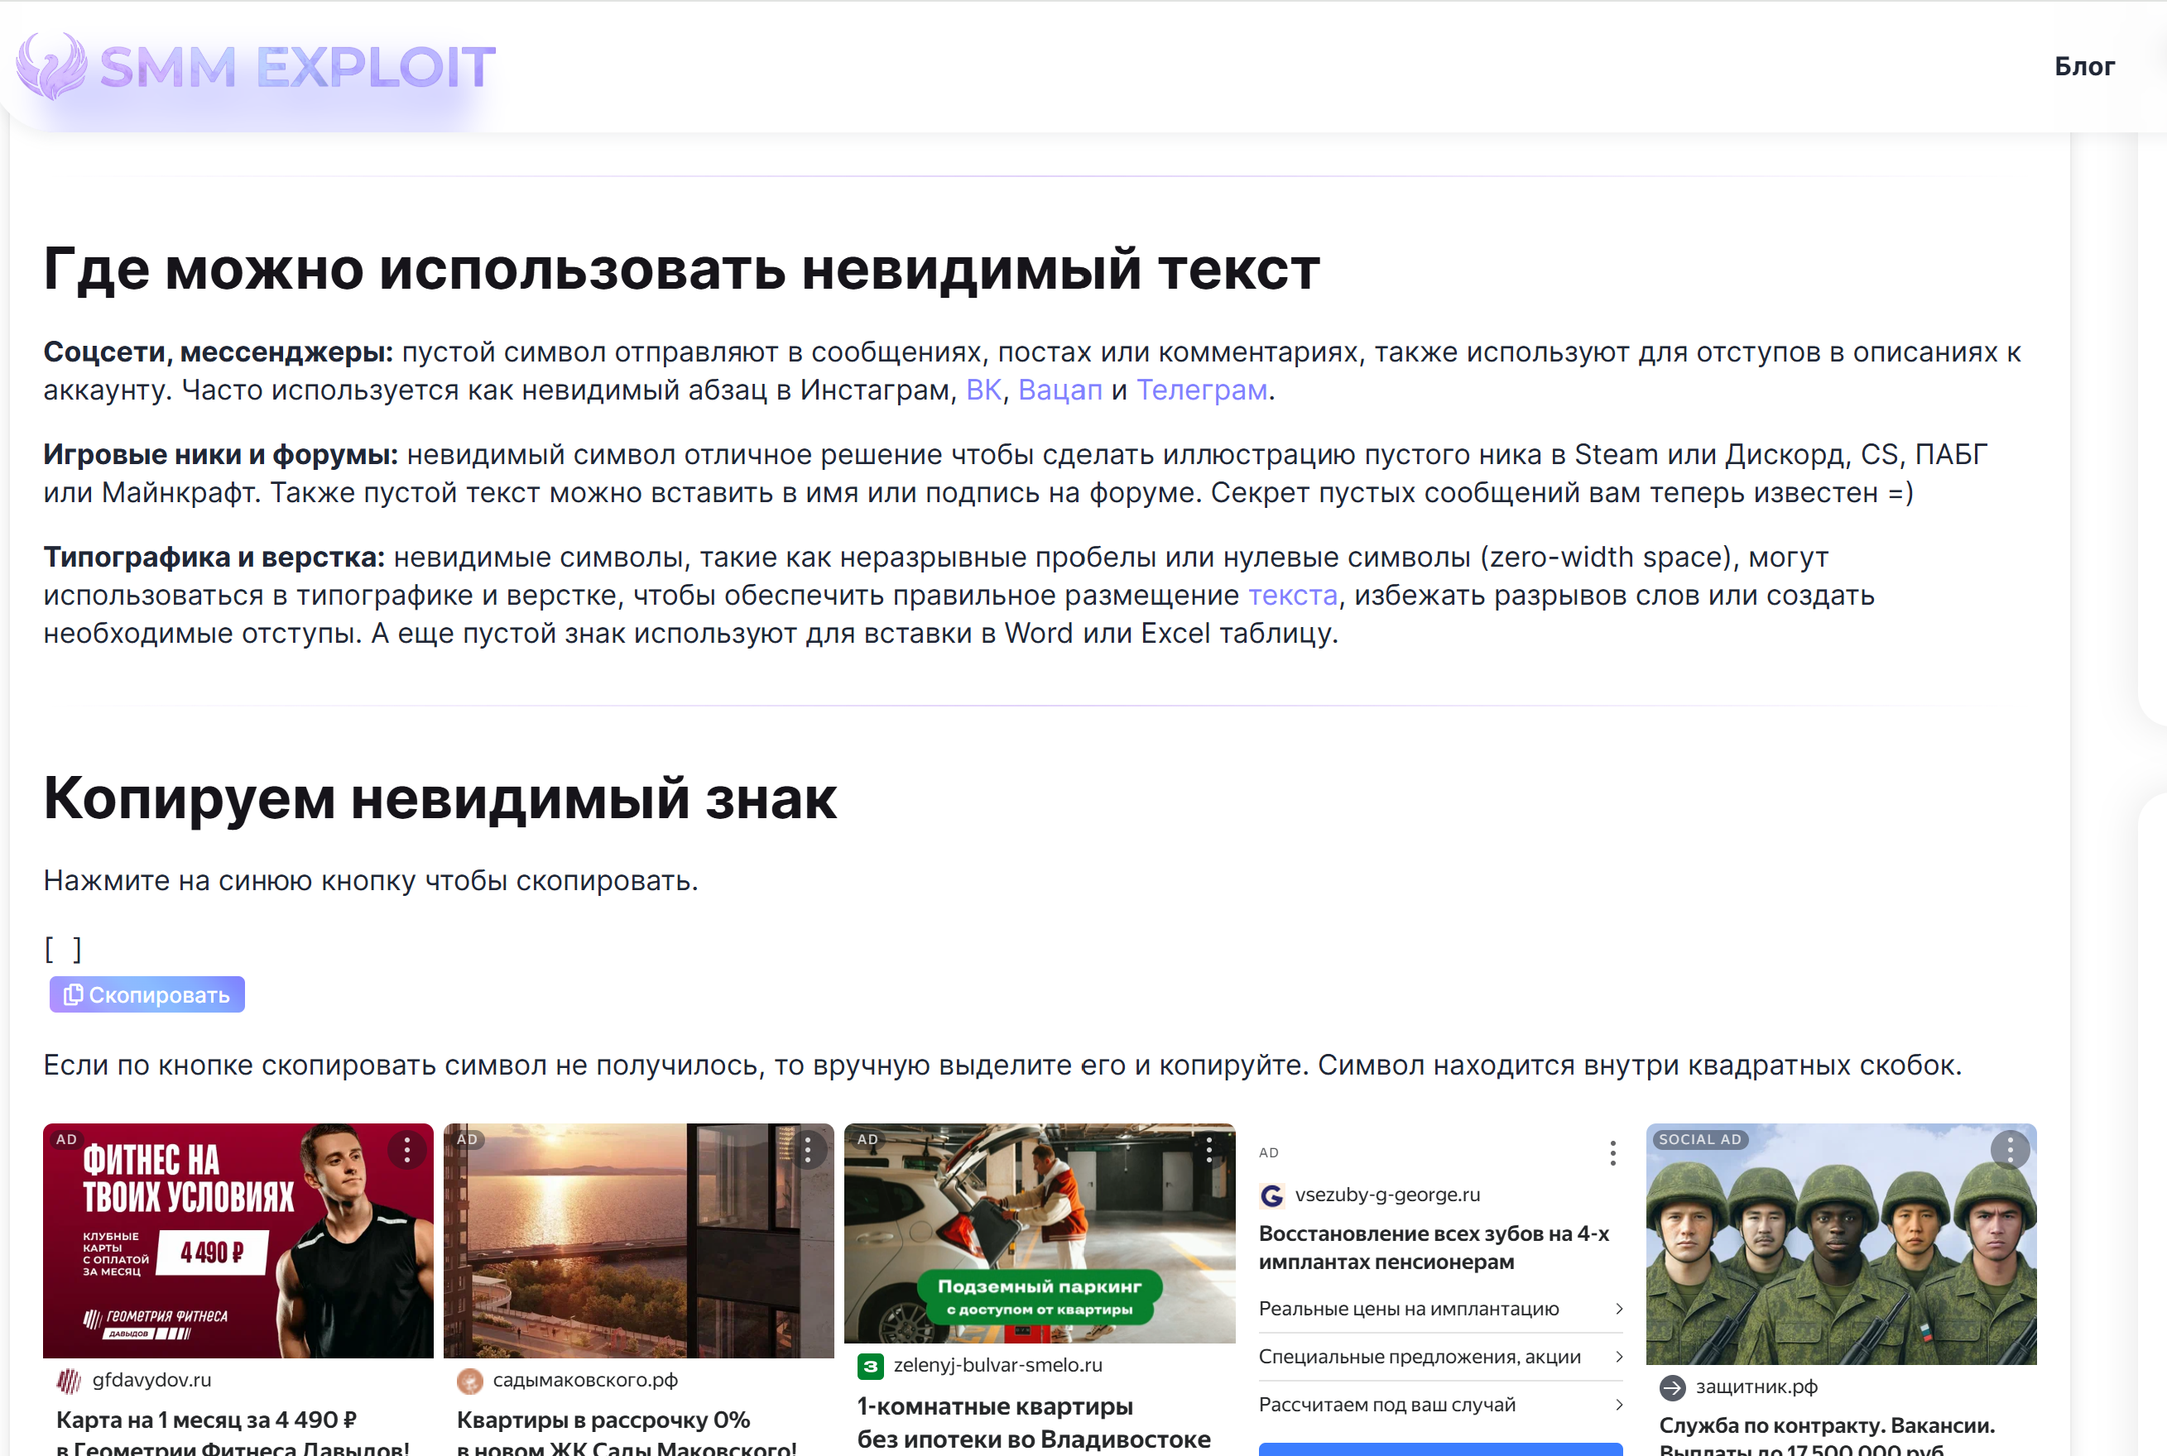Expand Специальные предложения, акции chevron
This screenshot has height=1456, width=2167.
1619,1357
